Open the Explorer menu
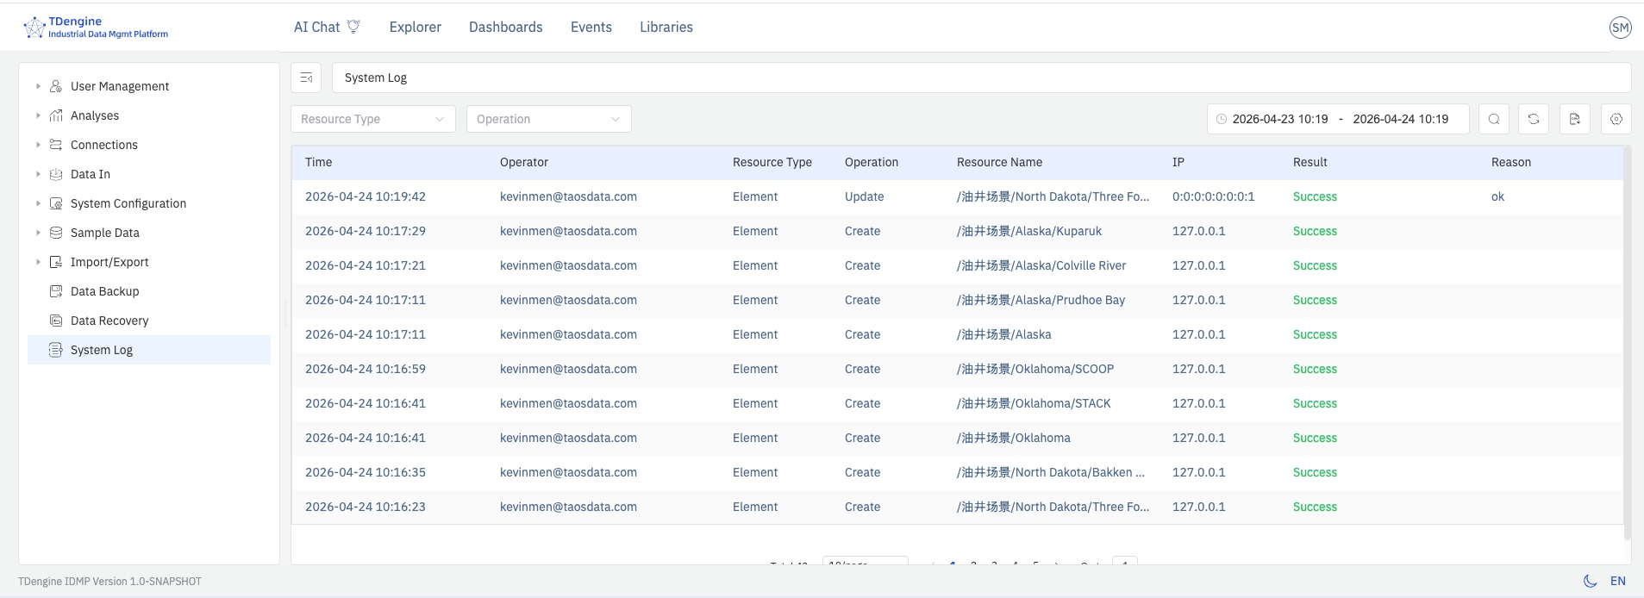The height and width of the screenshot is (598, 1644). [415, 28]
